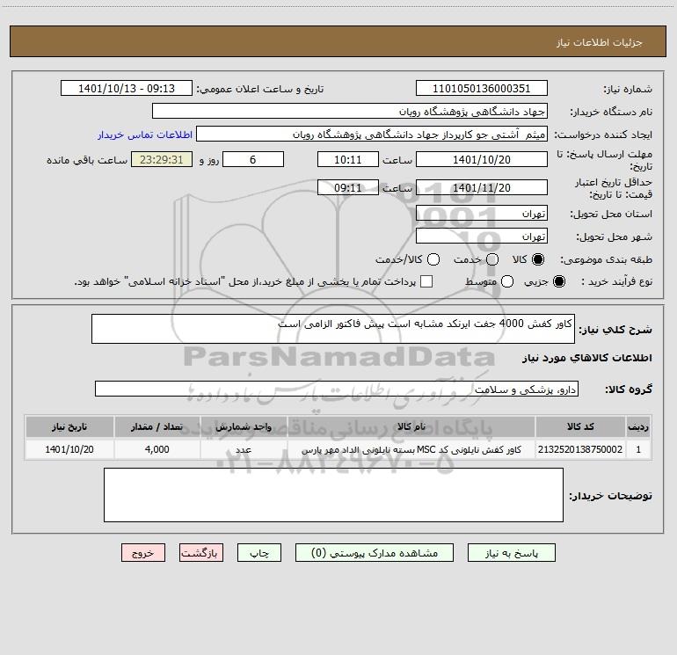Click the کد کالا column header
The image size is (677, 655).
pos(580,426)
